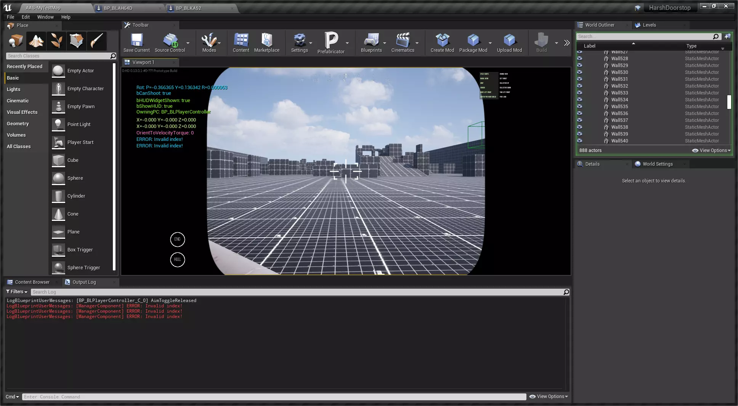Click the Save Current toolbar icon
This screenshot has height=406, width=738.
(x=136, y=40)
